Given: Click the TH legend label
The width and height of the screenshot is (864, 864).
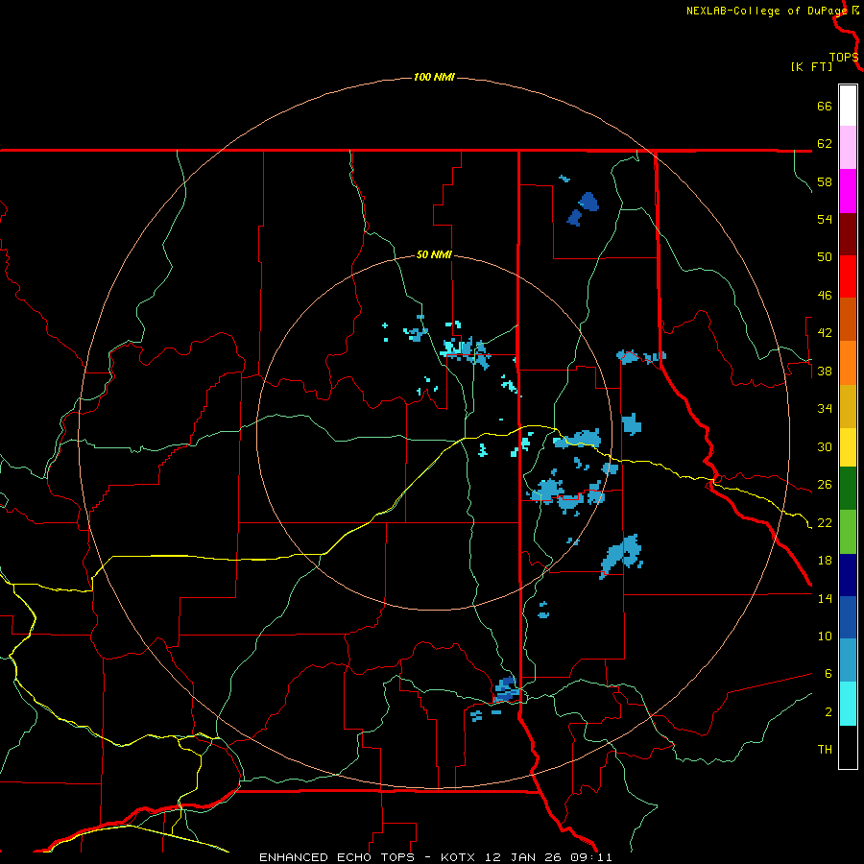Looking at the screenshot, I should pyautogui.click(x=825, y=750).
